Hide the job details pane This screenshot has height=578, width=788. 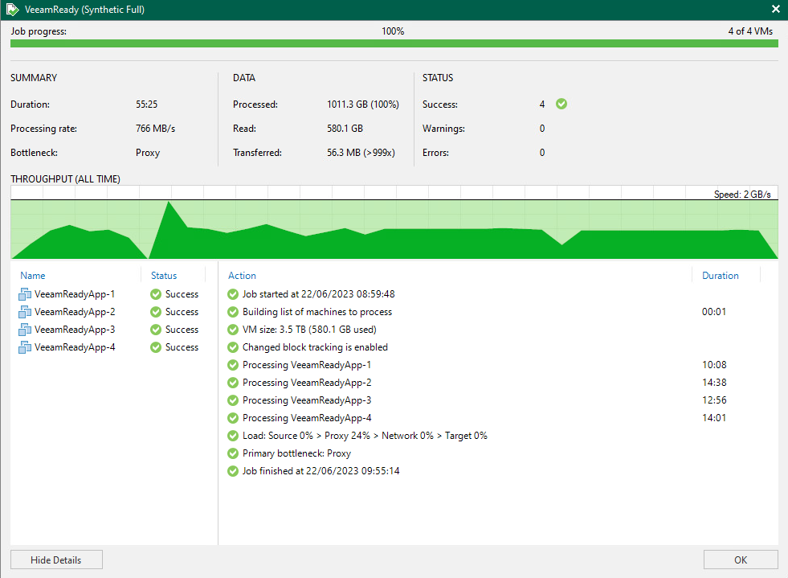[x=56, y=560]
